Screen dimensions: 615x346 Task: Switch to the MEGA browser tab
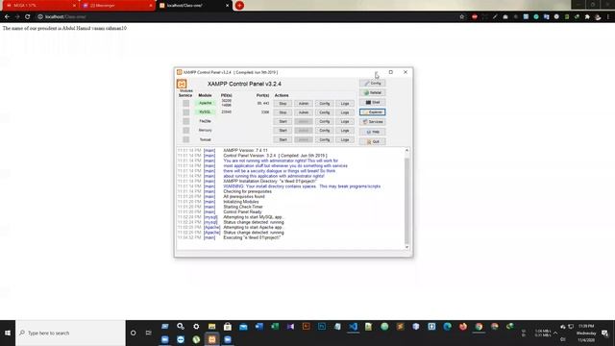[39, 6]
